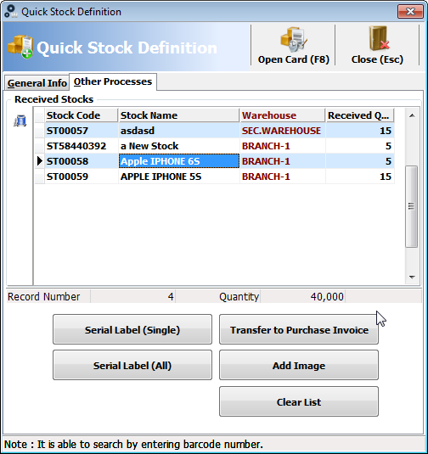Screen dimensions: 428x454
Task: Click the Serial Label (All) button
Action: (132, 365)
